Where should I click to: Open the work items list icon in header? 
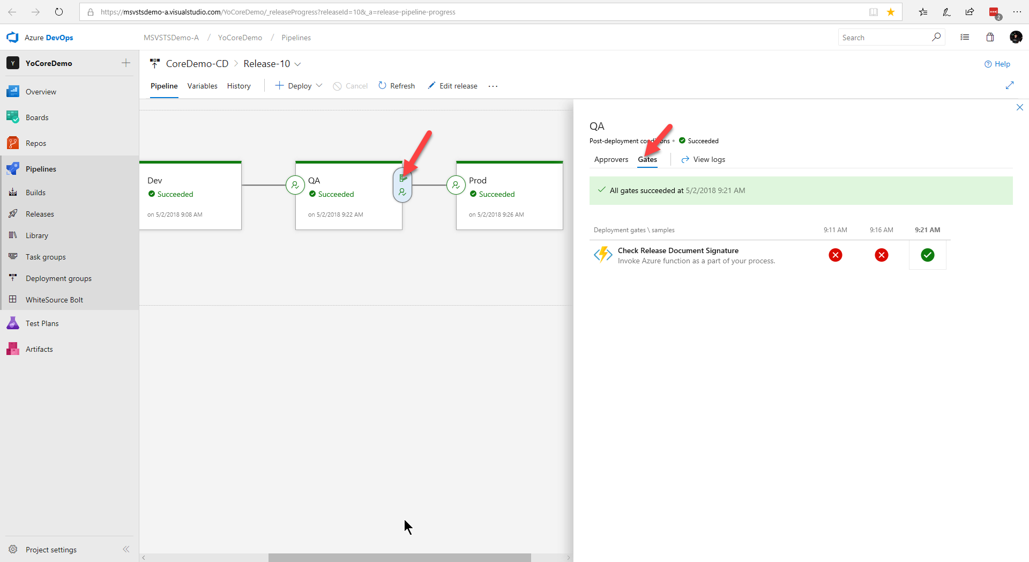965,37
